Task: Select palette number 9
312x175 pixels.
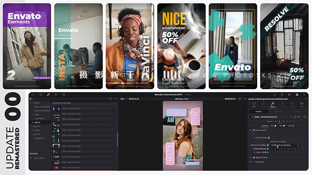Action: 298,149
